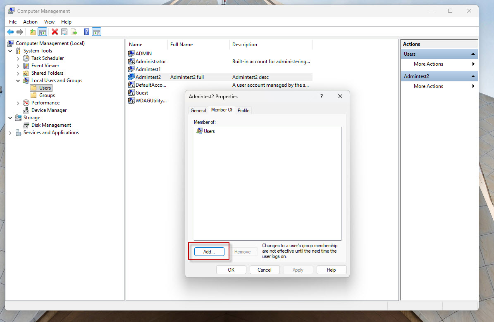
Task: Click Cancel in Admintest2 Properties
Action: click(x=264, y=270)
